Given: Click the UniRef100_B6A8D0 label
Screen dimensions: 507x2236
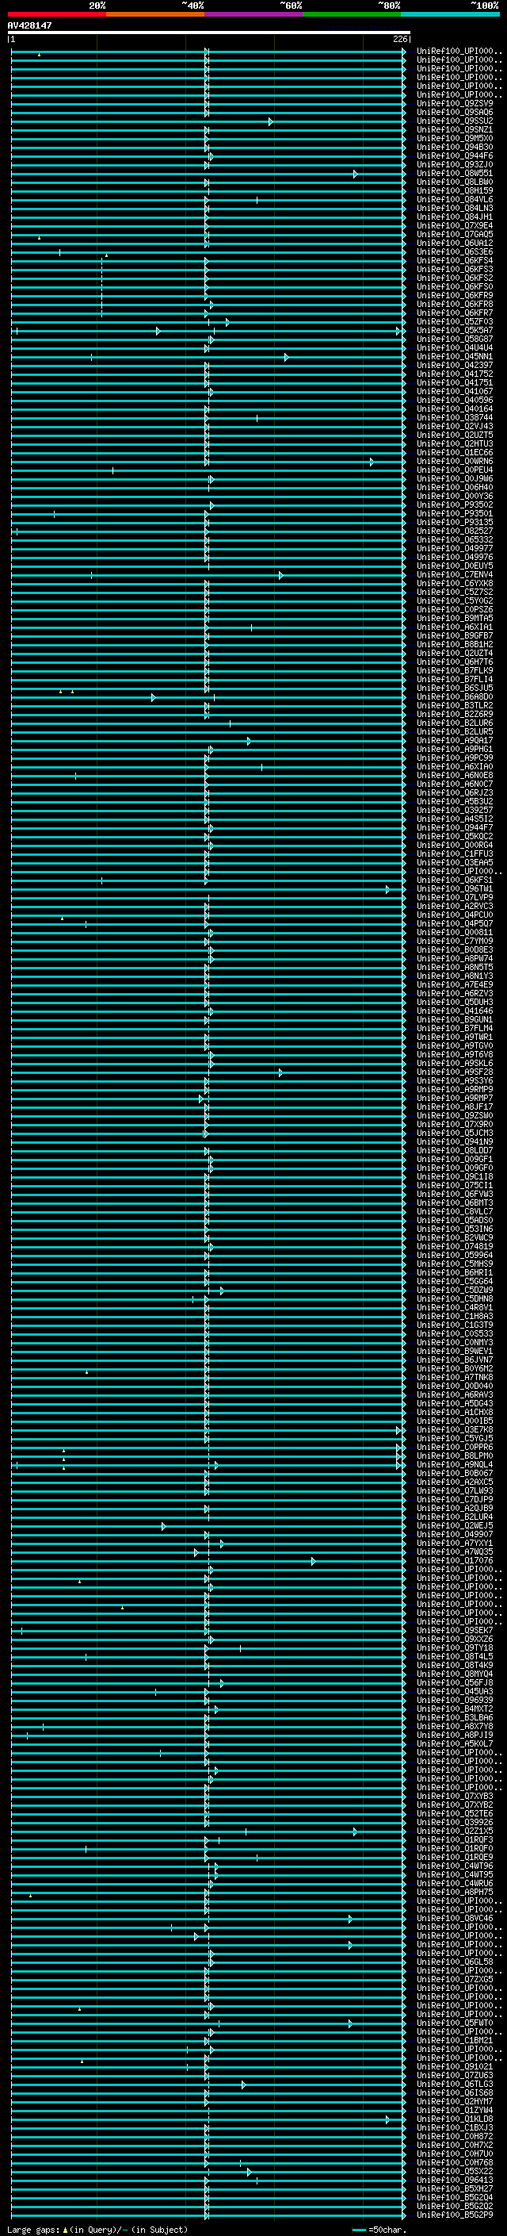Looking at the screenshot, I should (455, 697).
